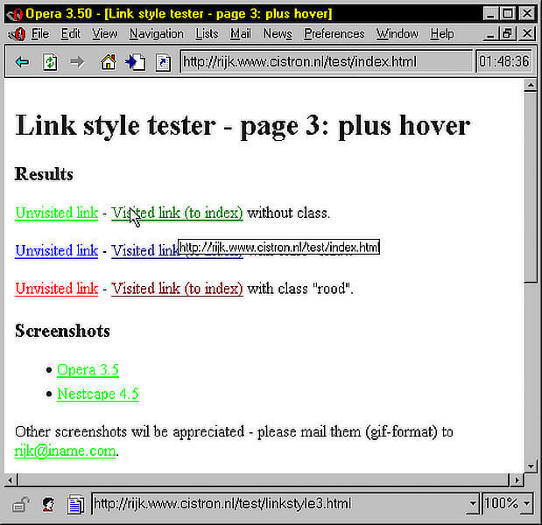The width and height of the screenshot is (542, 525).
Task: Click the padlock security icon in status bar
Action: pos(20,505)
